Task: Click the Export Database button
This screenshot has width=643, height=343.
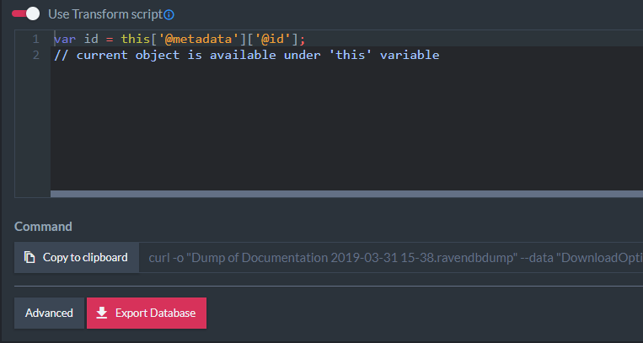Action: coord(147,313)
